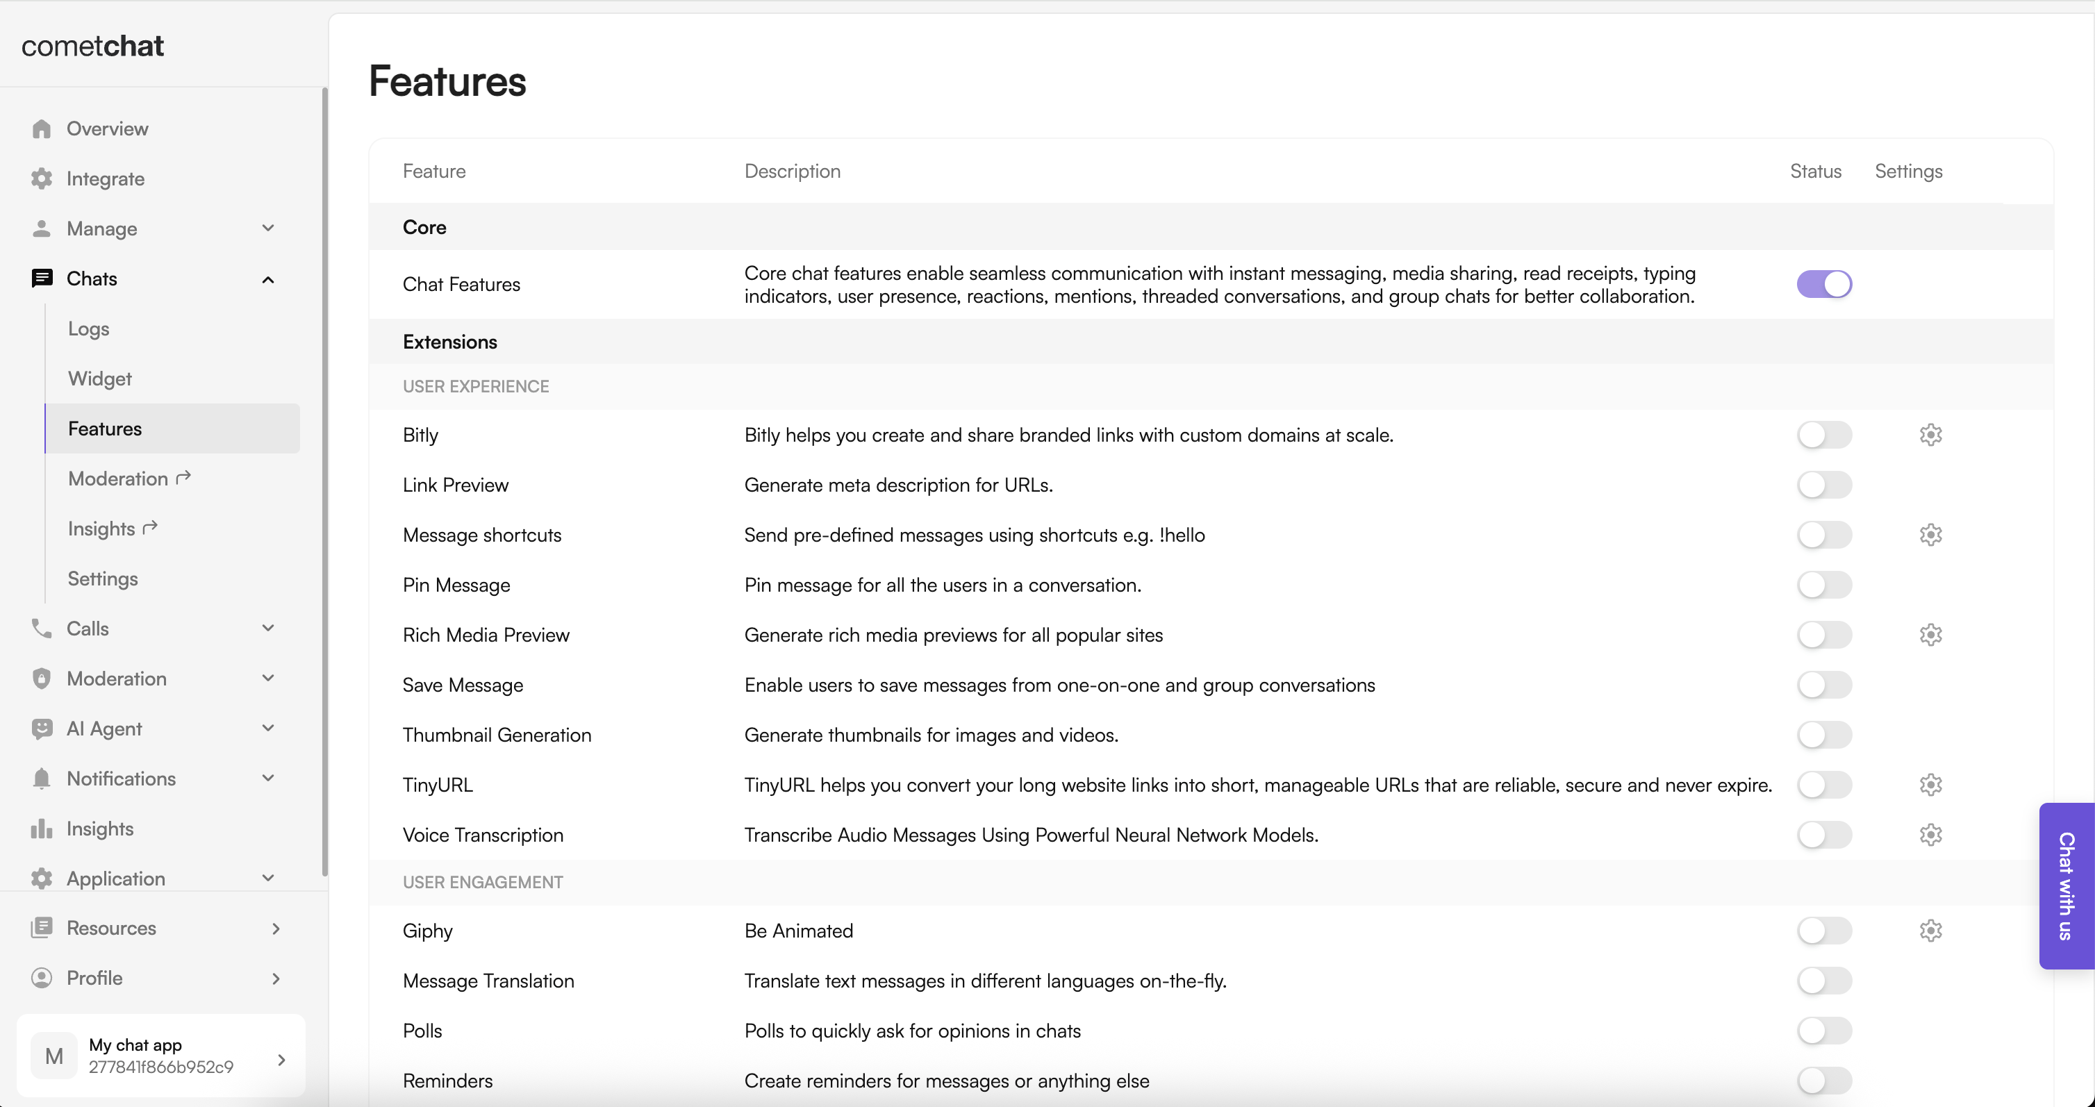Image resolution: width=2095 pixels, height=1107 pixels.
Task: Open TinyURL settings gear icon
Action: point(1930,785)
